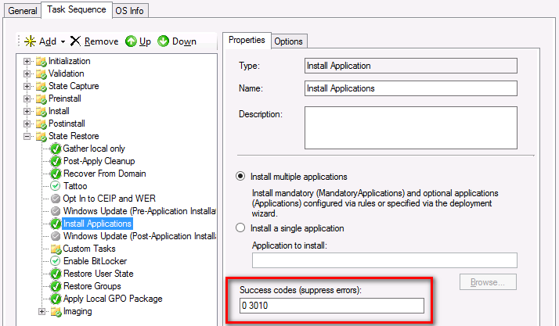Click the green Up arrow icon
Viewport: 559px width, 326px height.
[131, 41]
